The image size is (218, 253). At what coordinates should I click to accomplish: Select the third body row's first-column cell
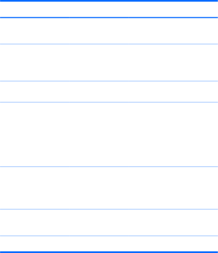[x=35, y=92]
